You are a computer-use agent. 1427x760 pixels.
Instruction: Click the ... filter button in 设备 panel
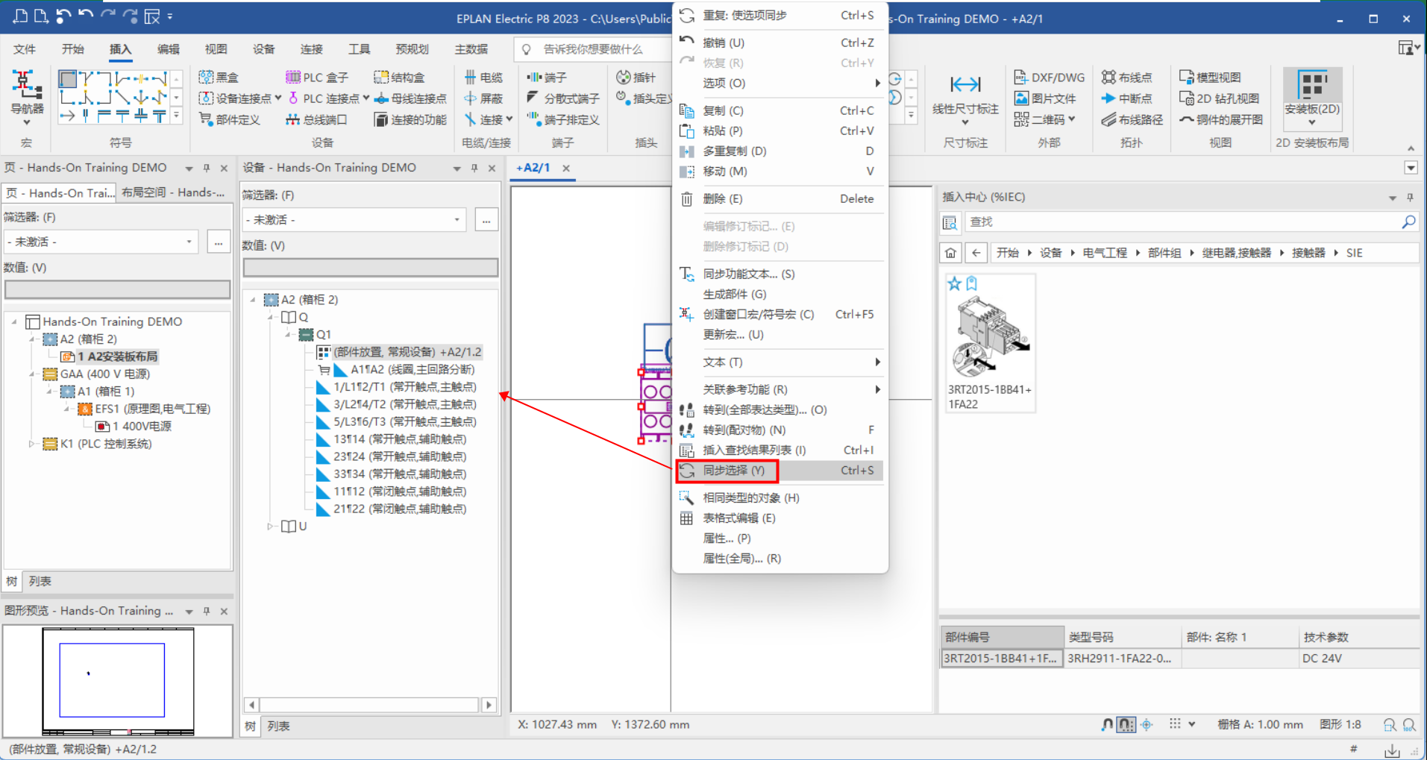pyautogui.click(x=486, y=220)
